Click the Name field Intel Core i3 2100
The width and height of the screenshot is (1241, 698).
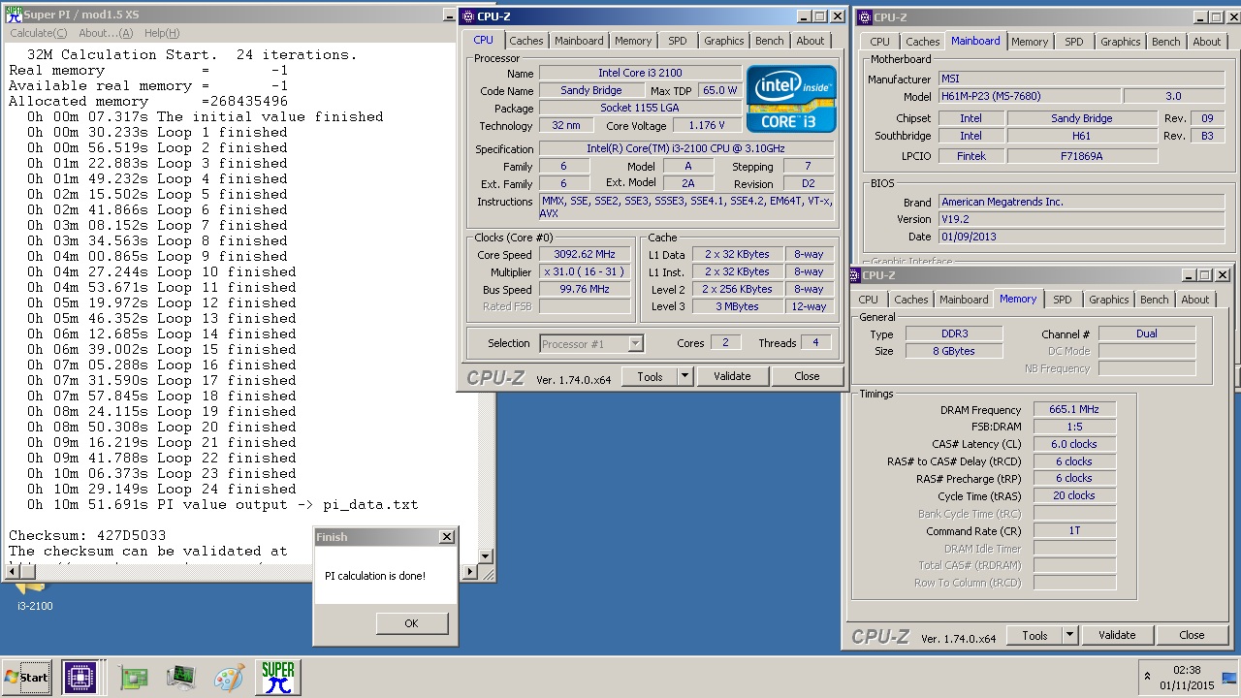(x=640, y=74)
